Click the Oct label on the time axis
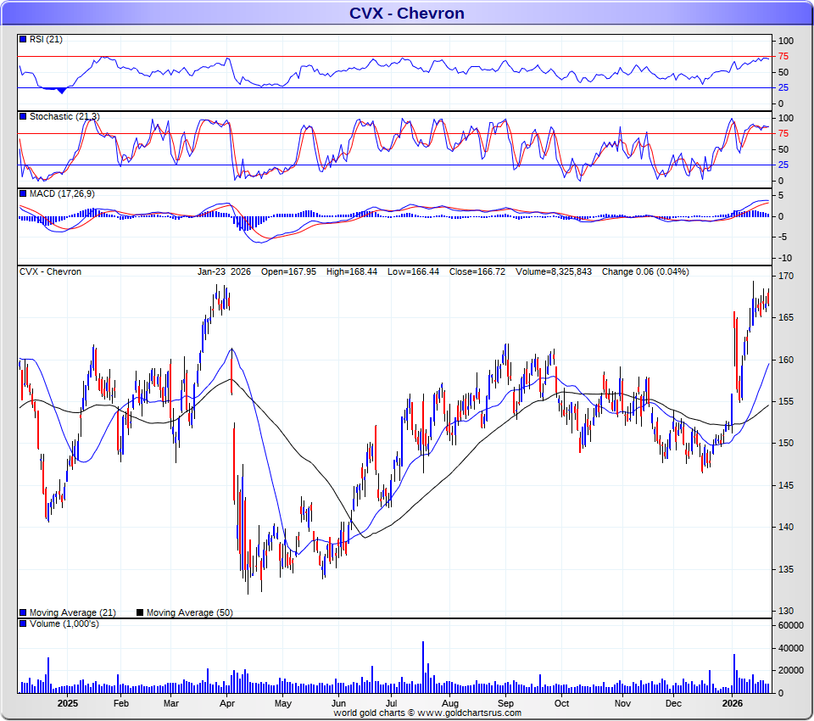Screen dimensions: 814x721 (x=561, y=703)
